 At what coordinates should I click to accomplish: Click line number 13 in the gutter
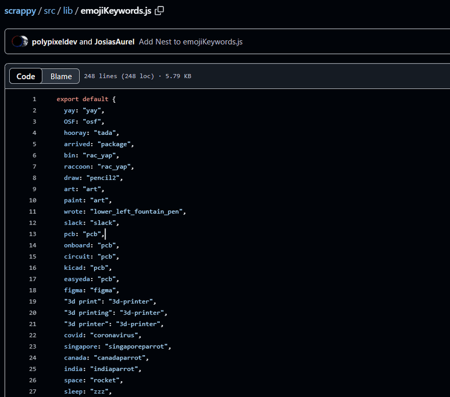point(33,234)
